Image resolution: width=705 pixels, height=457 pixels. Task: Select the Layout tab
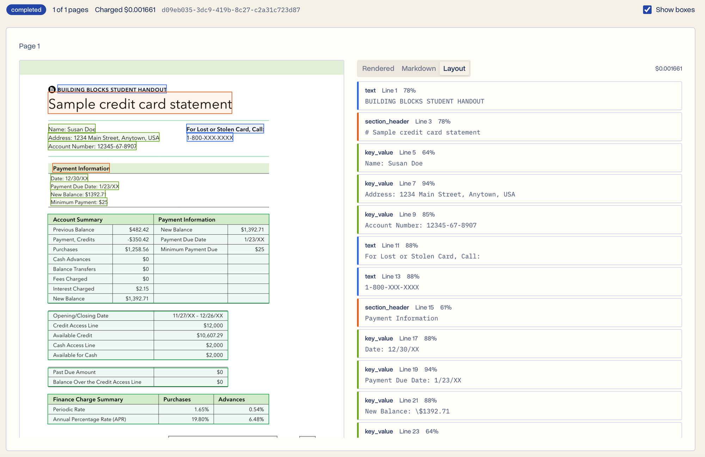pyautogui.click(x=454, y=68)
